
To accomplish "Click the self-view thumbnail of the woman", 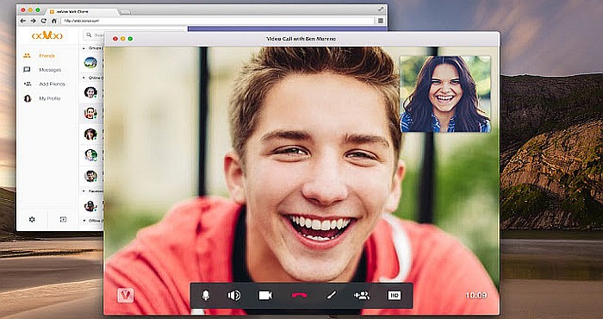I will click(445, 94).
